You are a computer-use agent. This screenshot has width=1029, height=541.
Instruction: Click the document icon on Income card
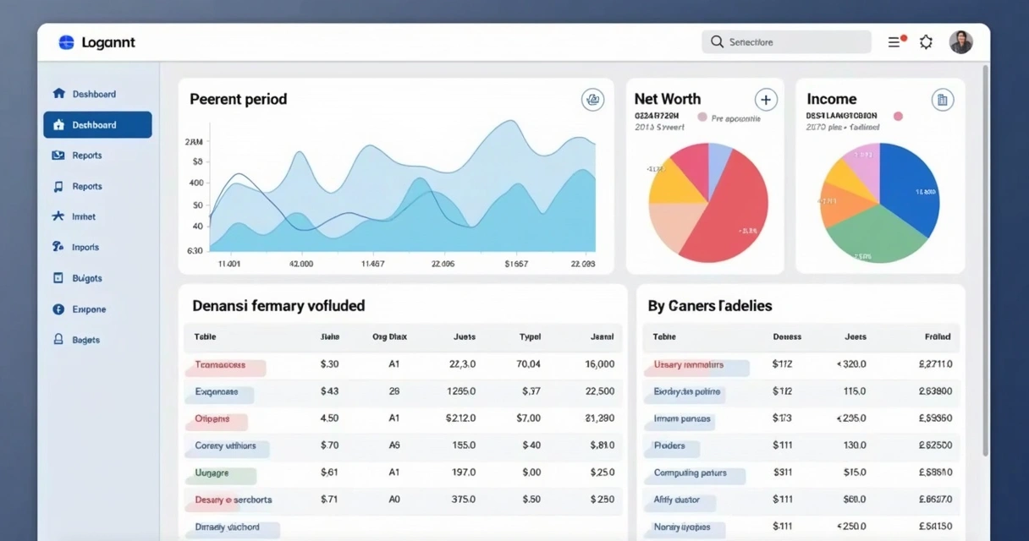(943, 100)
